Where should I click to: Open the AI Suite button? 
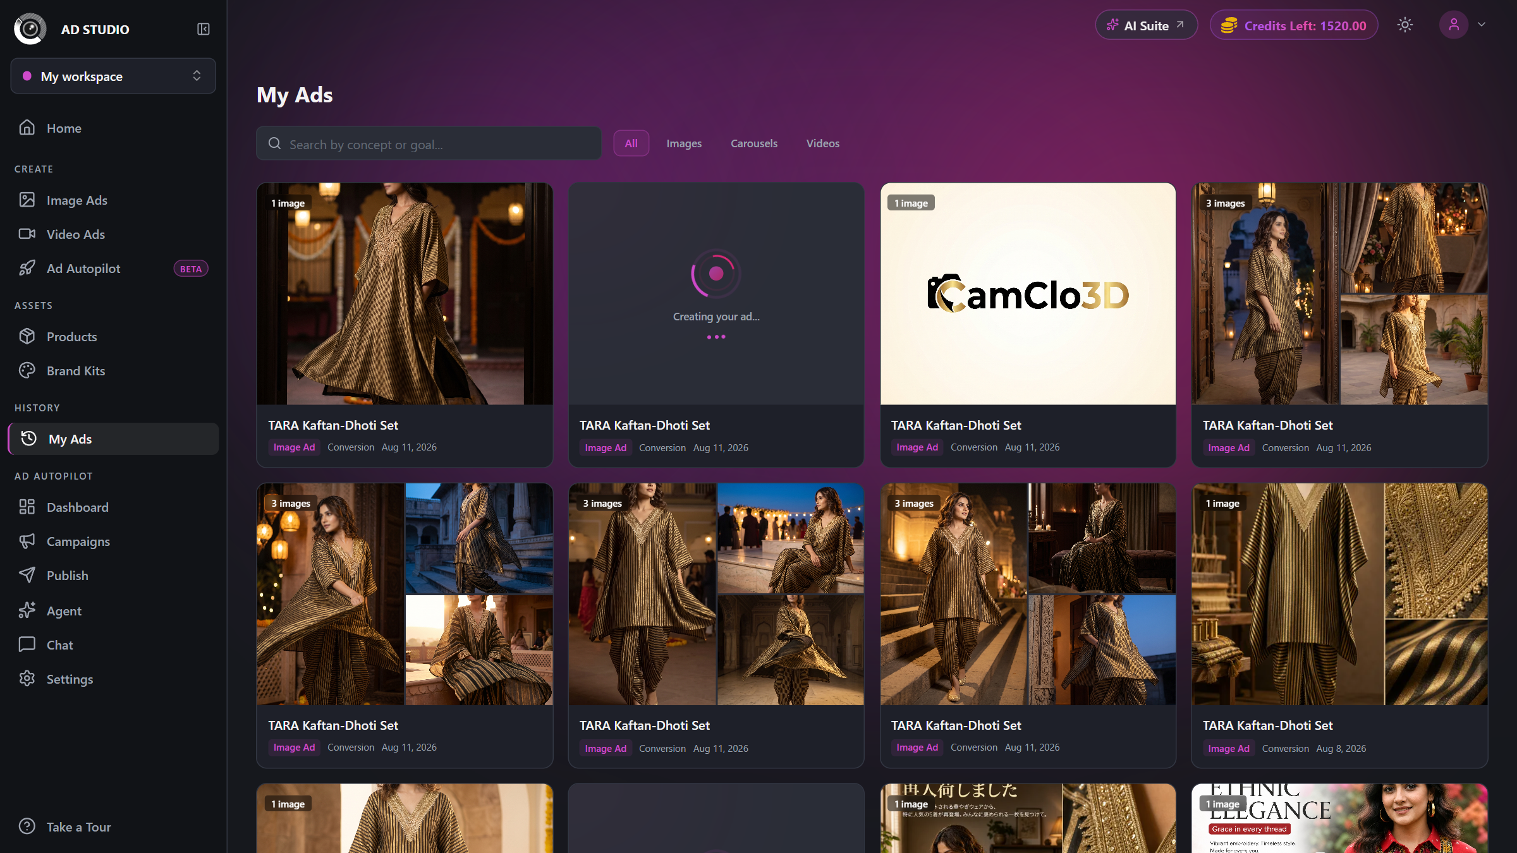pyautogui.click(x=1147, y=25)
